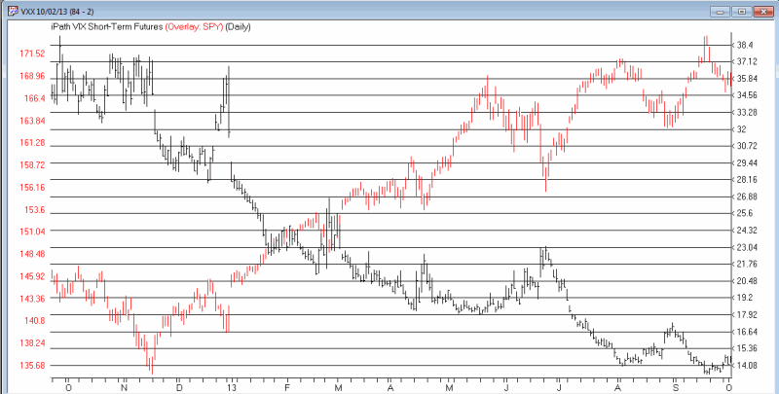Close the VXX chart window
779x394 pixels.
tap(762, 11)
